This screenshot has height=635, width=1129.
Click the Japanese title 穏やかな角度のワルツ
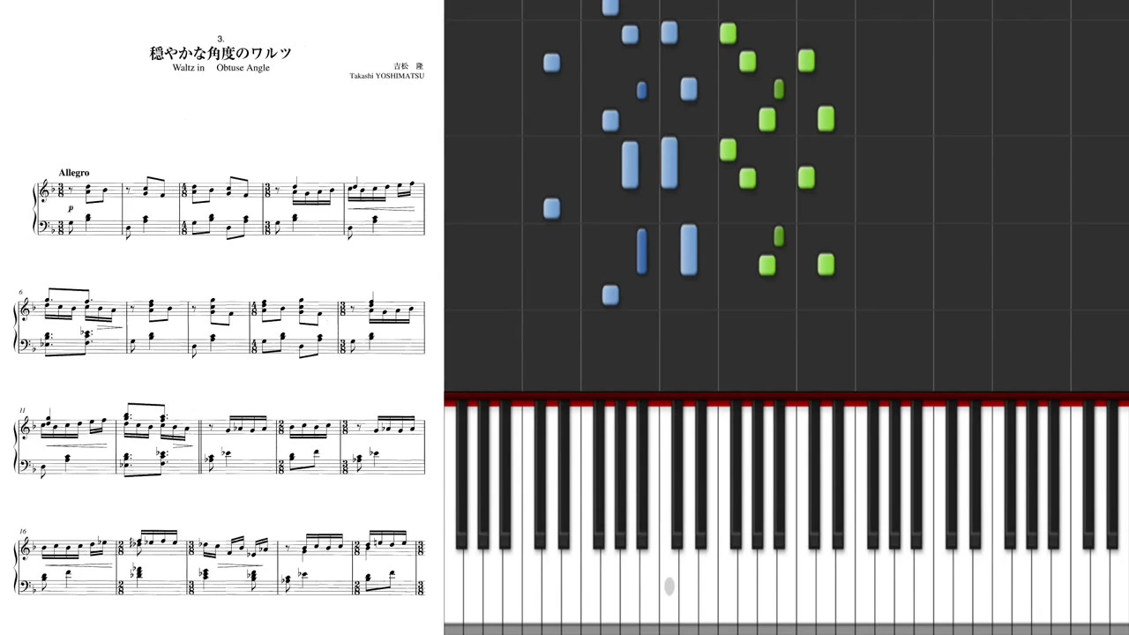221,53
